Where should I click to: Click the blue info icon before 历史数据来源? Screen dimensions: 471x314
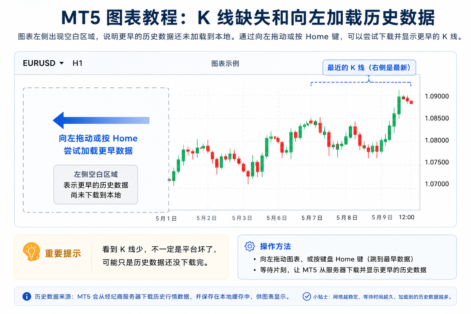click(27, 297)
